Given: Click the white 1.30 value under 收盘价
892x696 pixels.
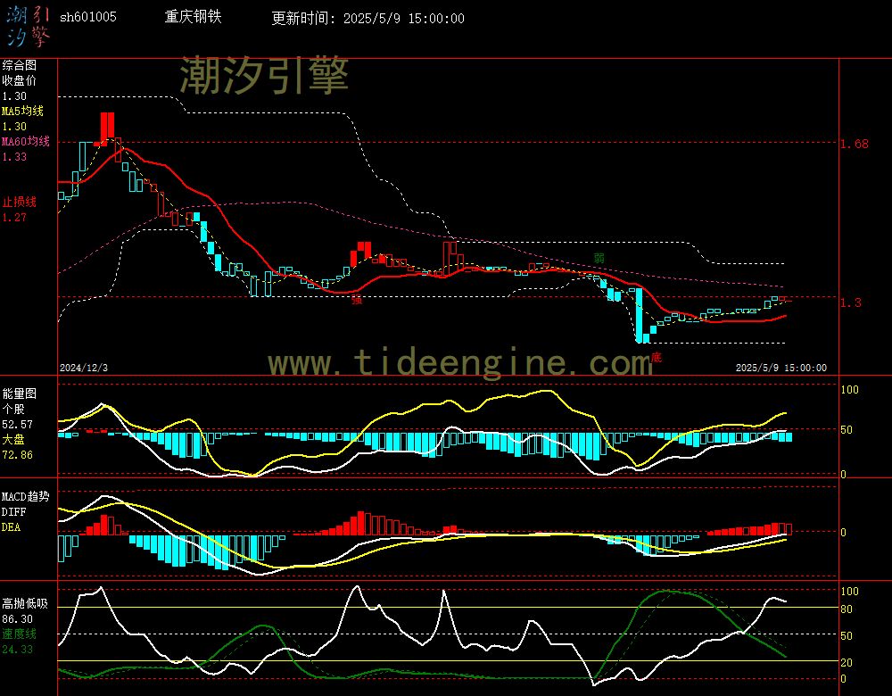Looking at the screenshot, I should pos(14,96).
